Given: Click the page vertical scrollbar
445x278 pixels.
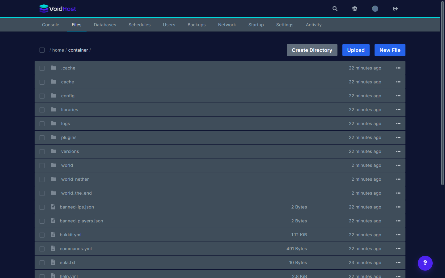Looking at the screenshot, I should (443, 93).
